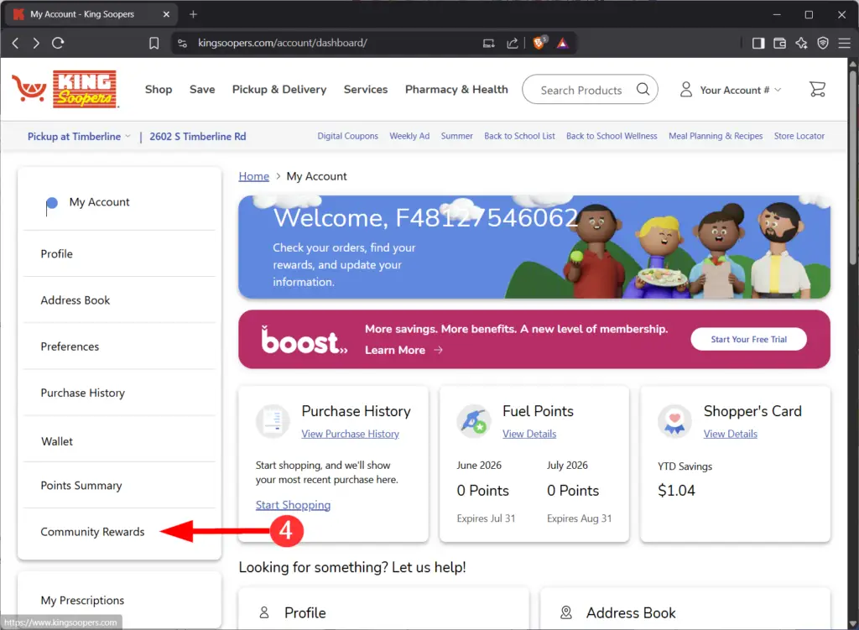This screenshot has width=859, height=630.
Task: Open the Brave Shields lion icon
Action: point(539,43)
